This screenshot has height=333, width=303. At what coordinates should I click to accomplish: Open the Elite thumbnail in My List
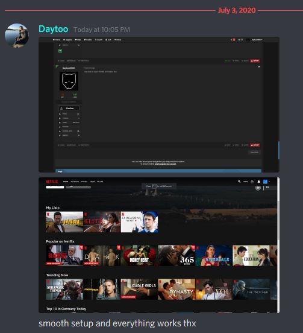pyautogui.click(x=102, y=222)
